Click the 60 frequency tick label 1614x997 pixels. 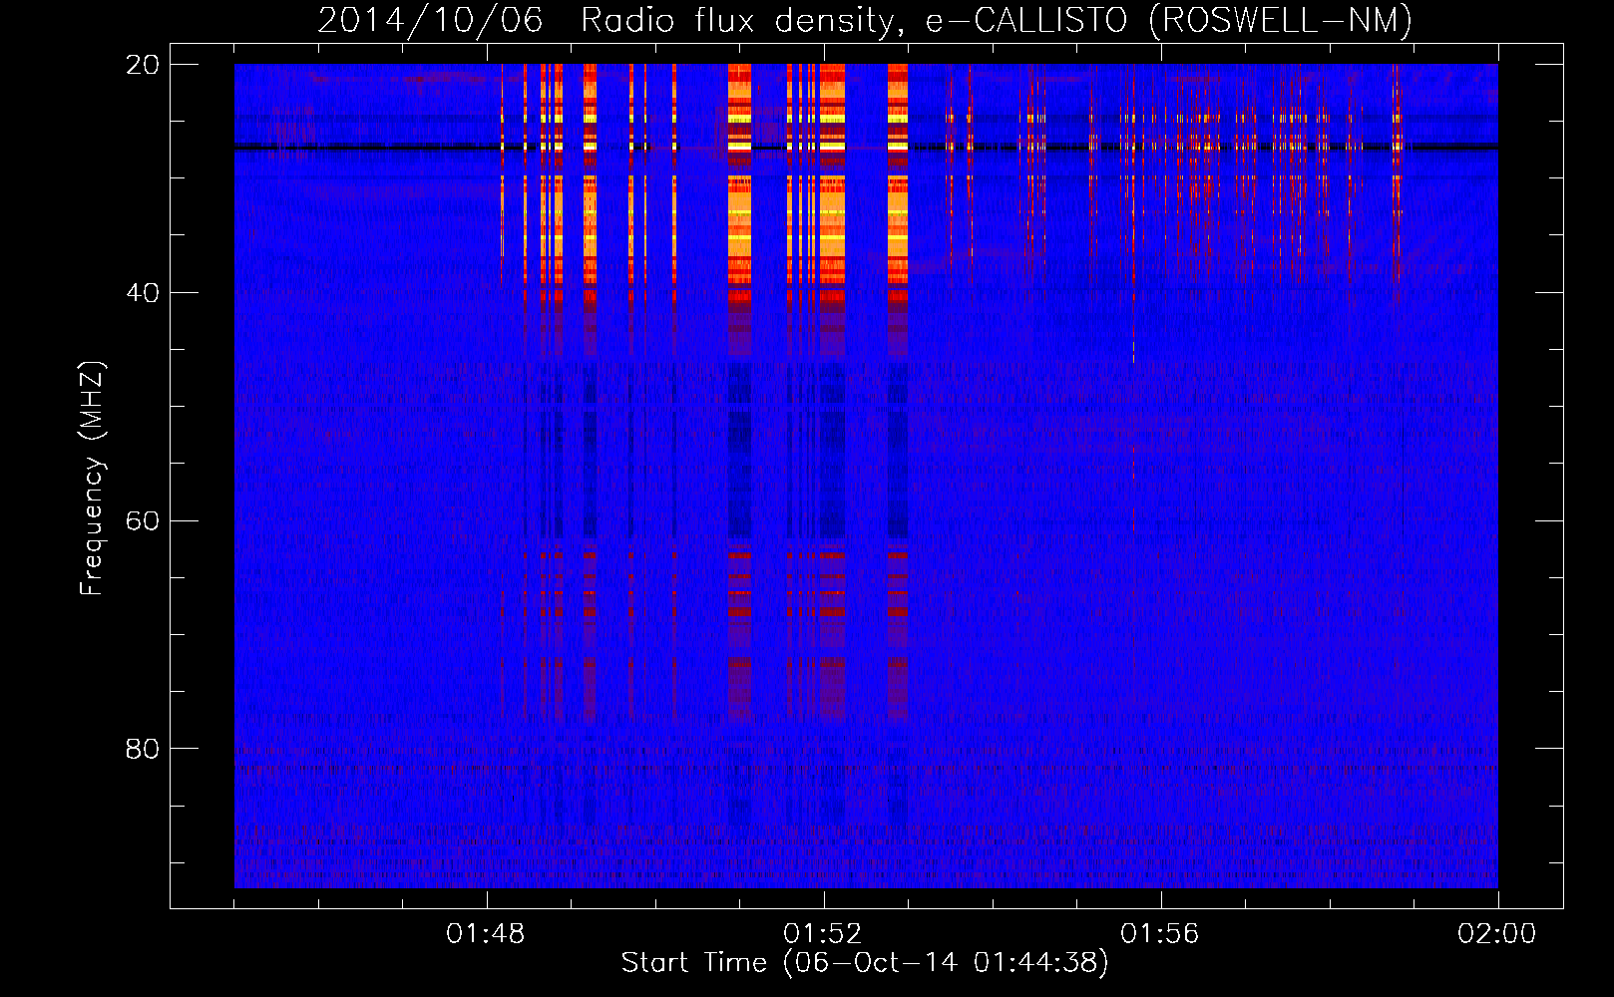click(144, 520)
